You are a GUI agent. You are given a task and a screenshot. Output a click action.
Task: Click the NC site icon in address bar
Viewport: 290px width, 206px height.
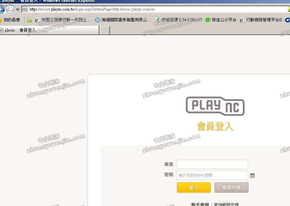(25, 9)
